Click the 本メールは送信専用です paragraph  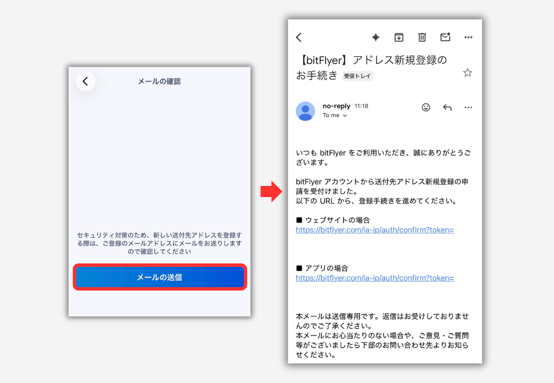point(383,321)
